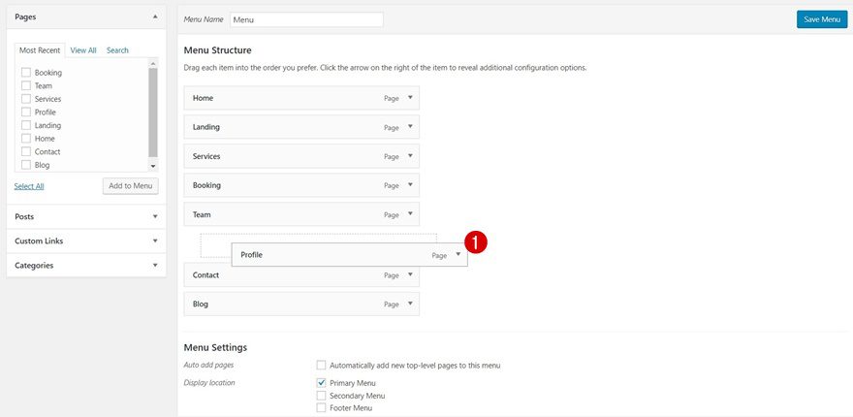The height and width of the screenshot is (417, 853).
Task: Open Services menu item options arrow
Action: (410, 156)
